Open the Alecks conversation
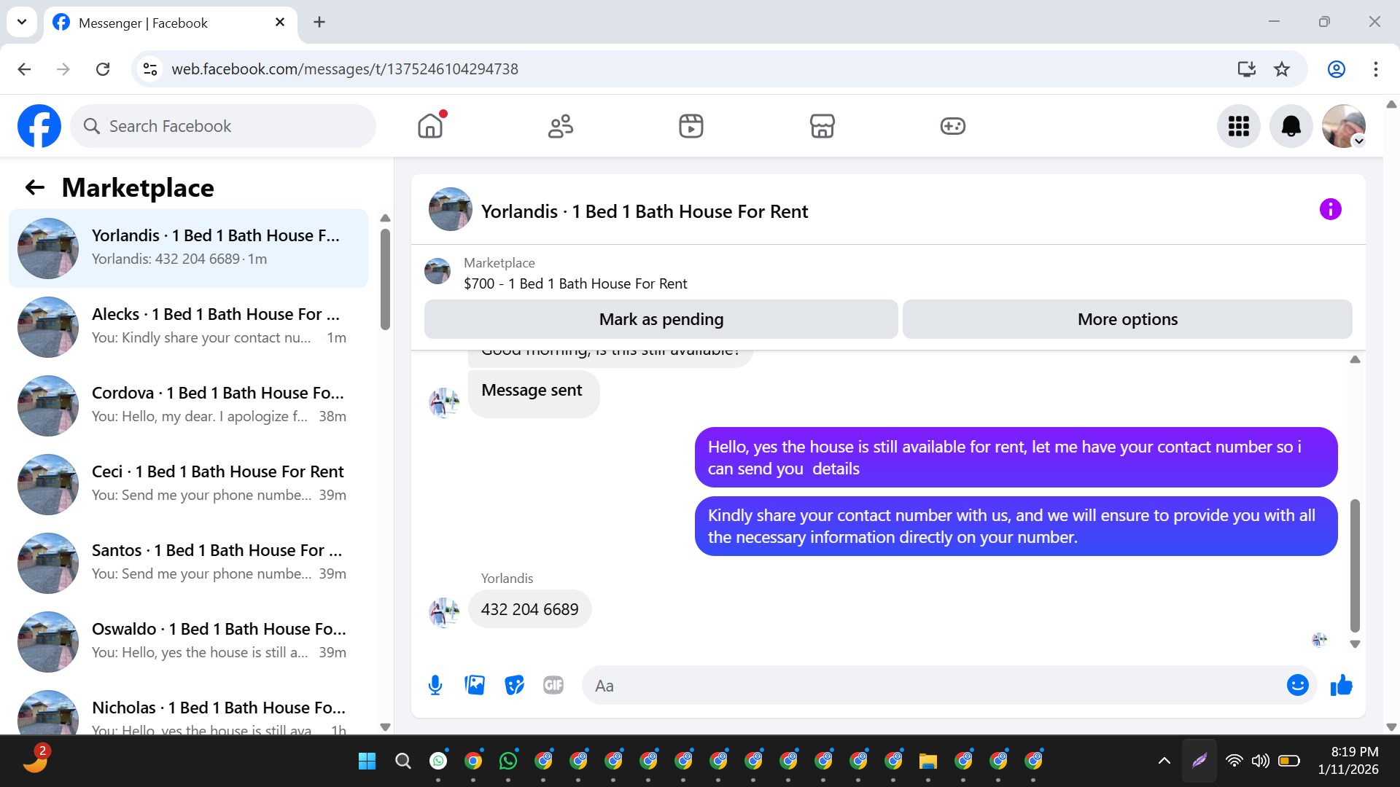This screenshot has width=1400, height=787. 188,327
